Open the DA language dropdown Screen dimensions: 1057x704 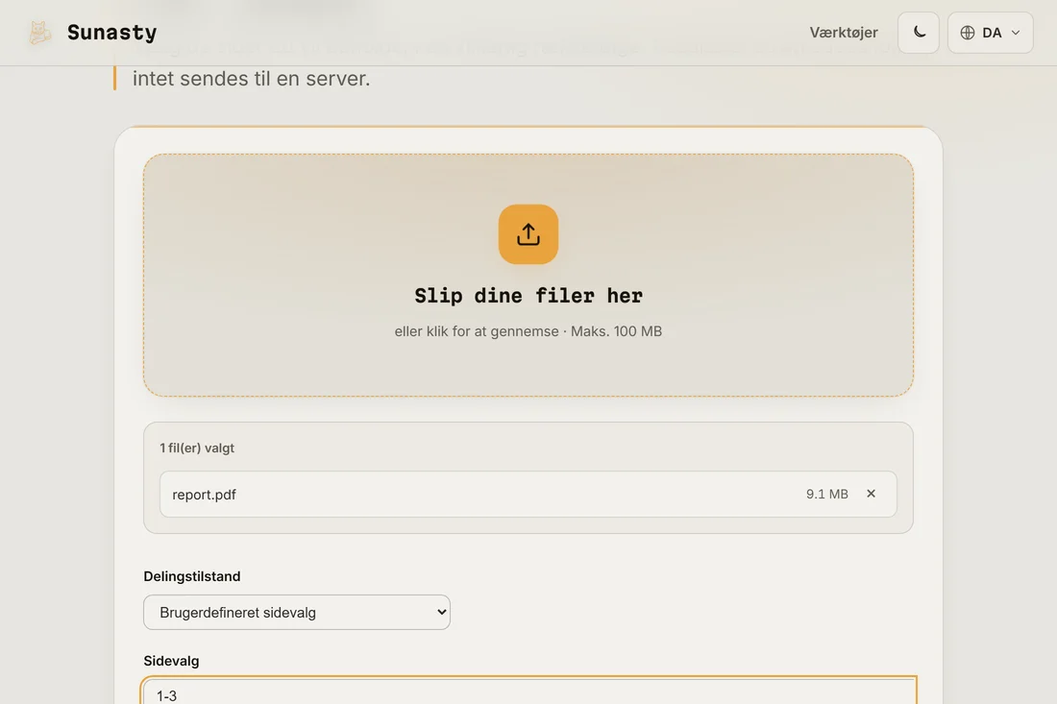click(x=990, y=33)
